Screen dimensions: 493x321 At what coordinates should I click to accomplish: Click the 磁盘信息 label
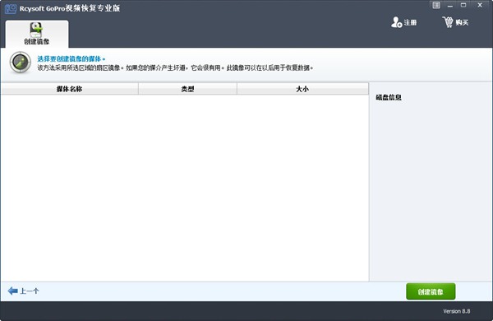(x=389, y=97)
